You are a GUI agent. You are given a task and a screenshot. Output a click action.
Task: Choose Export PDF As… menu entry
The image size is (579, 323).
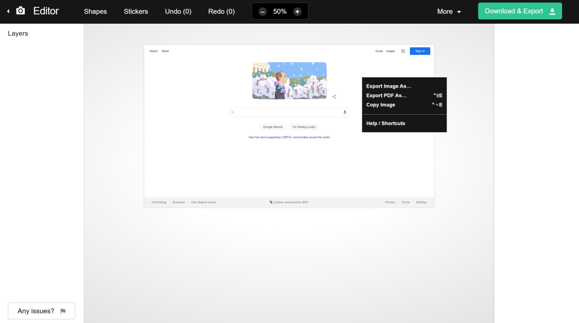[387, 95]
